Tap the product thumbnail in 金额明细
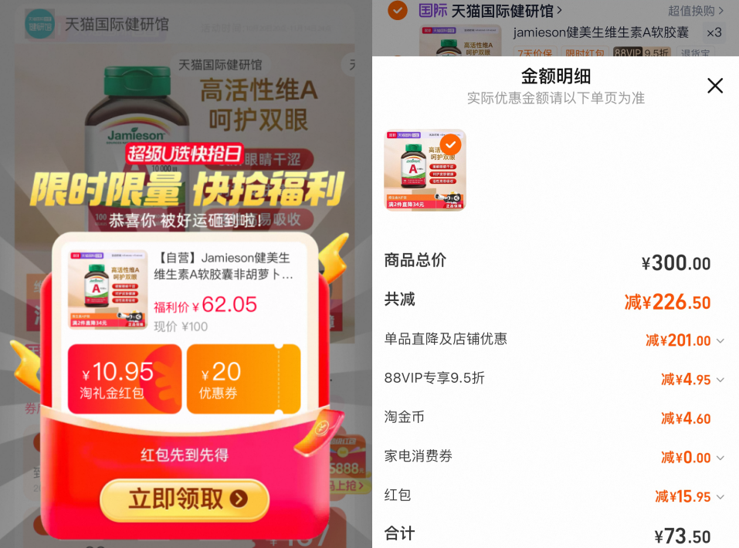Image resolution: width=739 pixels, height=548 pixels. (425, 170)
